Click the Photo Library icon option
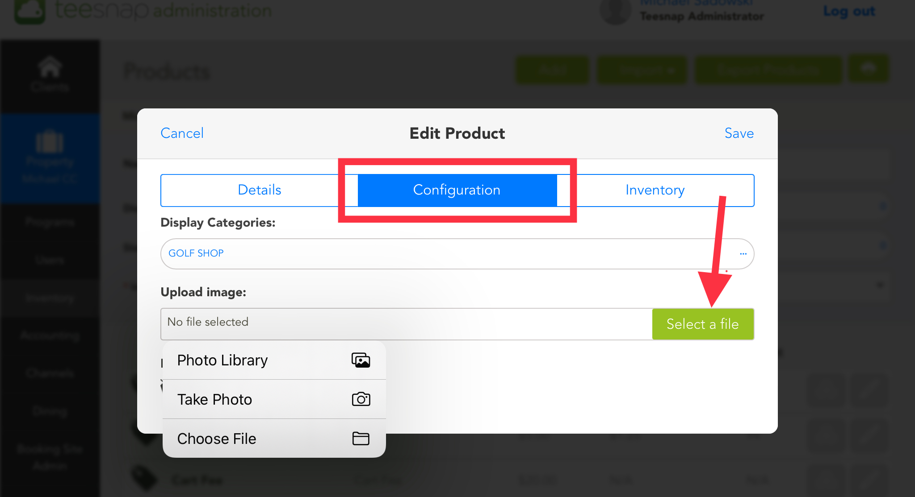Viewport: 915px width, 497px height. tap(361, 360)
